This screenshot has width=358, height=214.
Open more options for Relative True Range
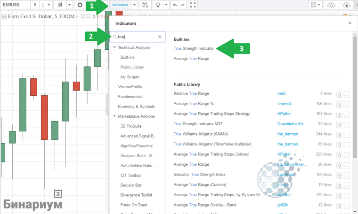pyautogui.click(x=347, y=94)
